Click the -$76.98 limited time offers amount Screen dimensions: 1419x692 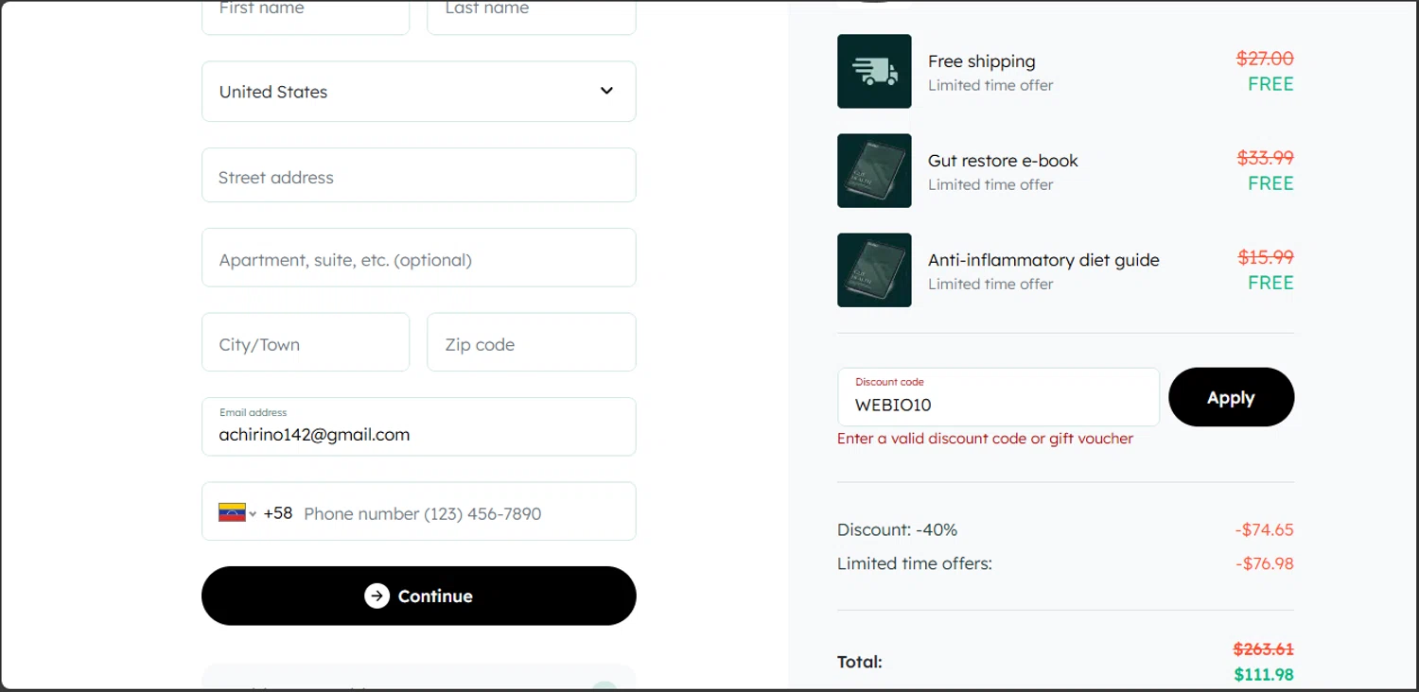1264,563
